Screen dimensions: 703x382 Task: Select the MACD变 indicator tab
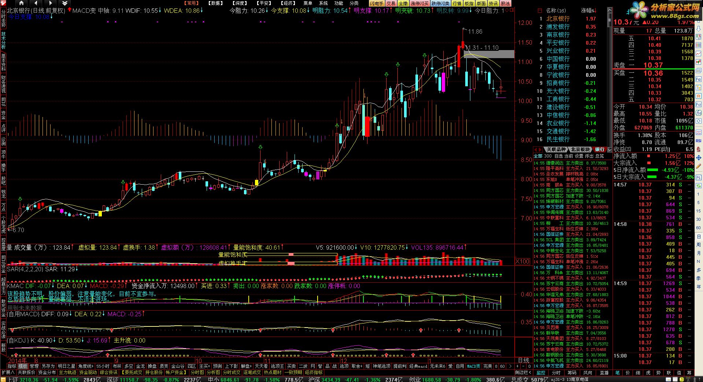pos(474,366)
